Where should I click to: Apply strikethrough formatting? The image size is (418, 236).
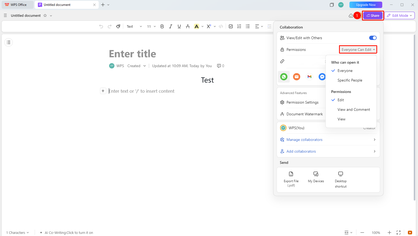pos(188,26)
